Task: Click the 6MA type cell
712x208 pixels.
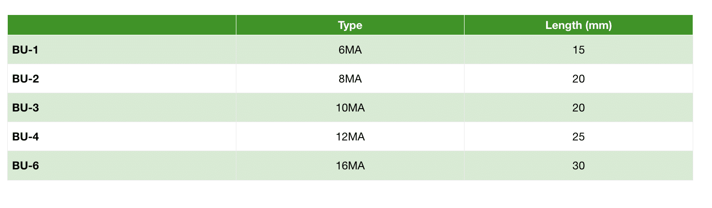Action: [350, 50]
